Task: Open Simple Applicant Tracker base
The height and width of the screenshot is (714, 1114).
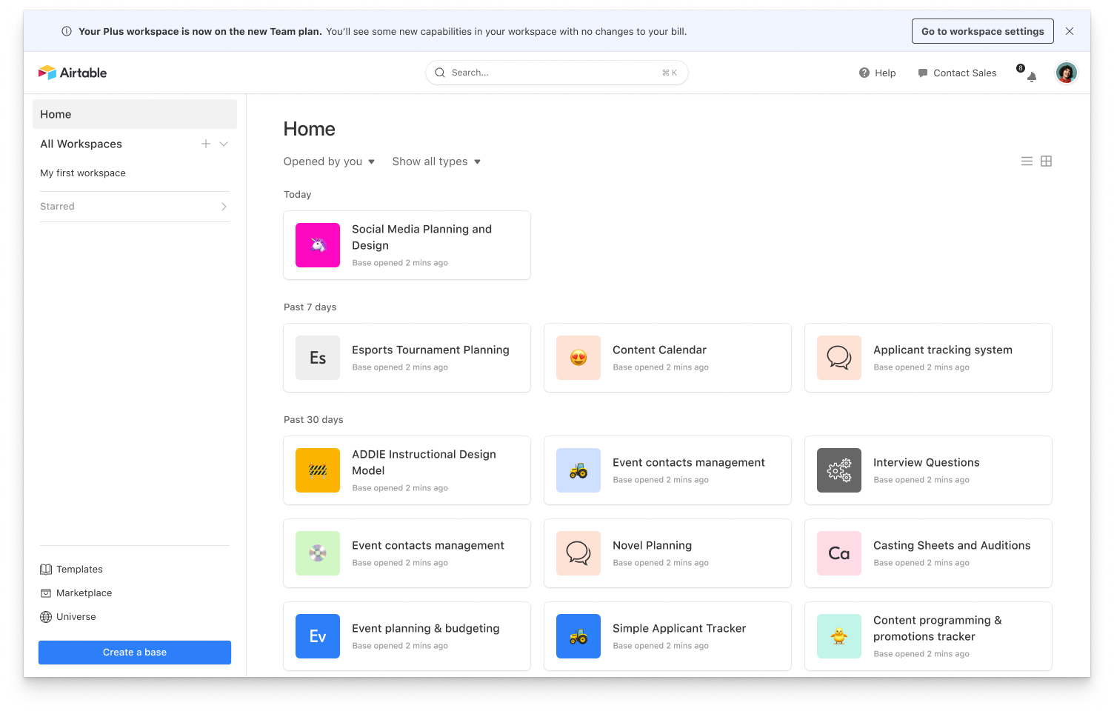Action: coord(667,636)
